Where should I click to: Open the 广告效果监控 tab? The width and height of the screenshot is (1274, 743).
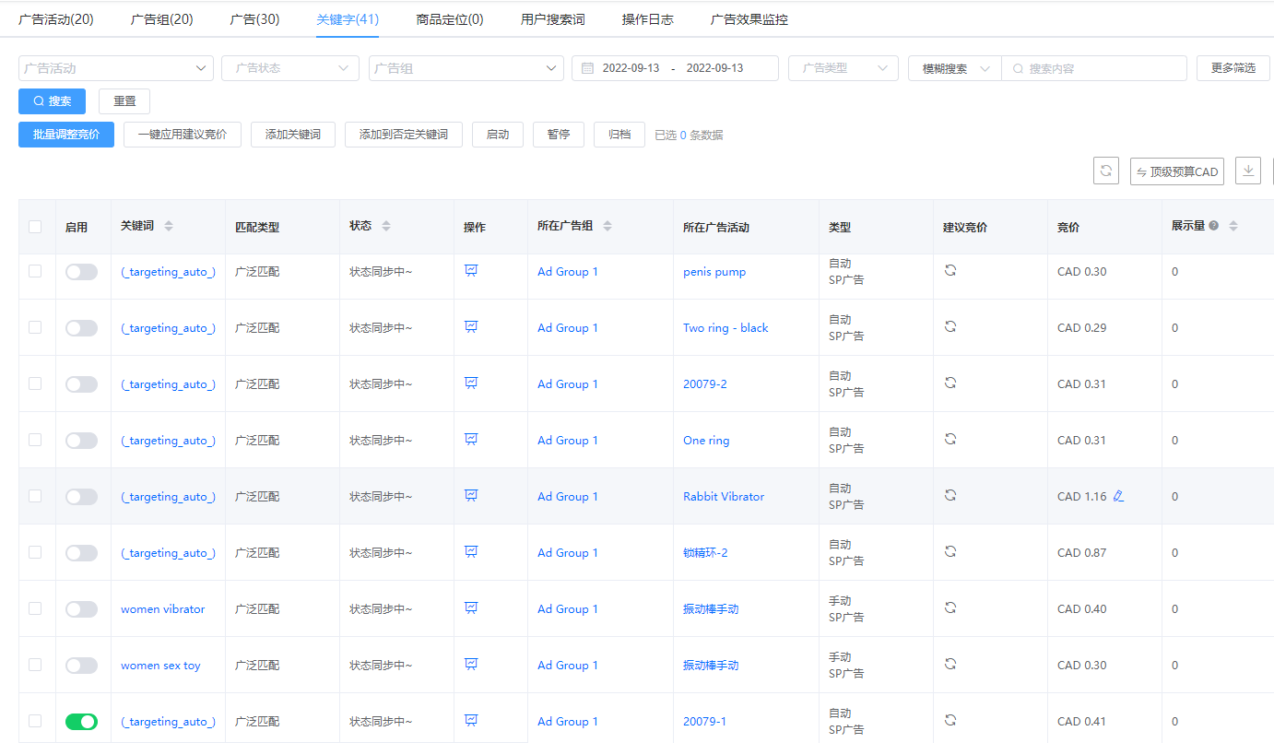coord(749,19)
